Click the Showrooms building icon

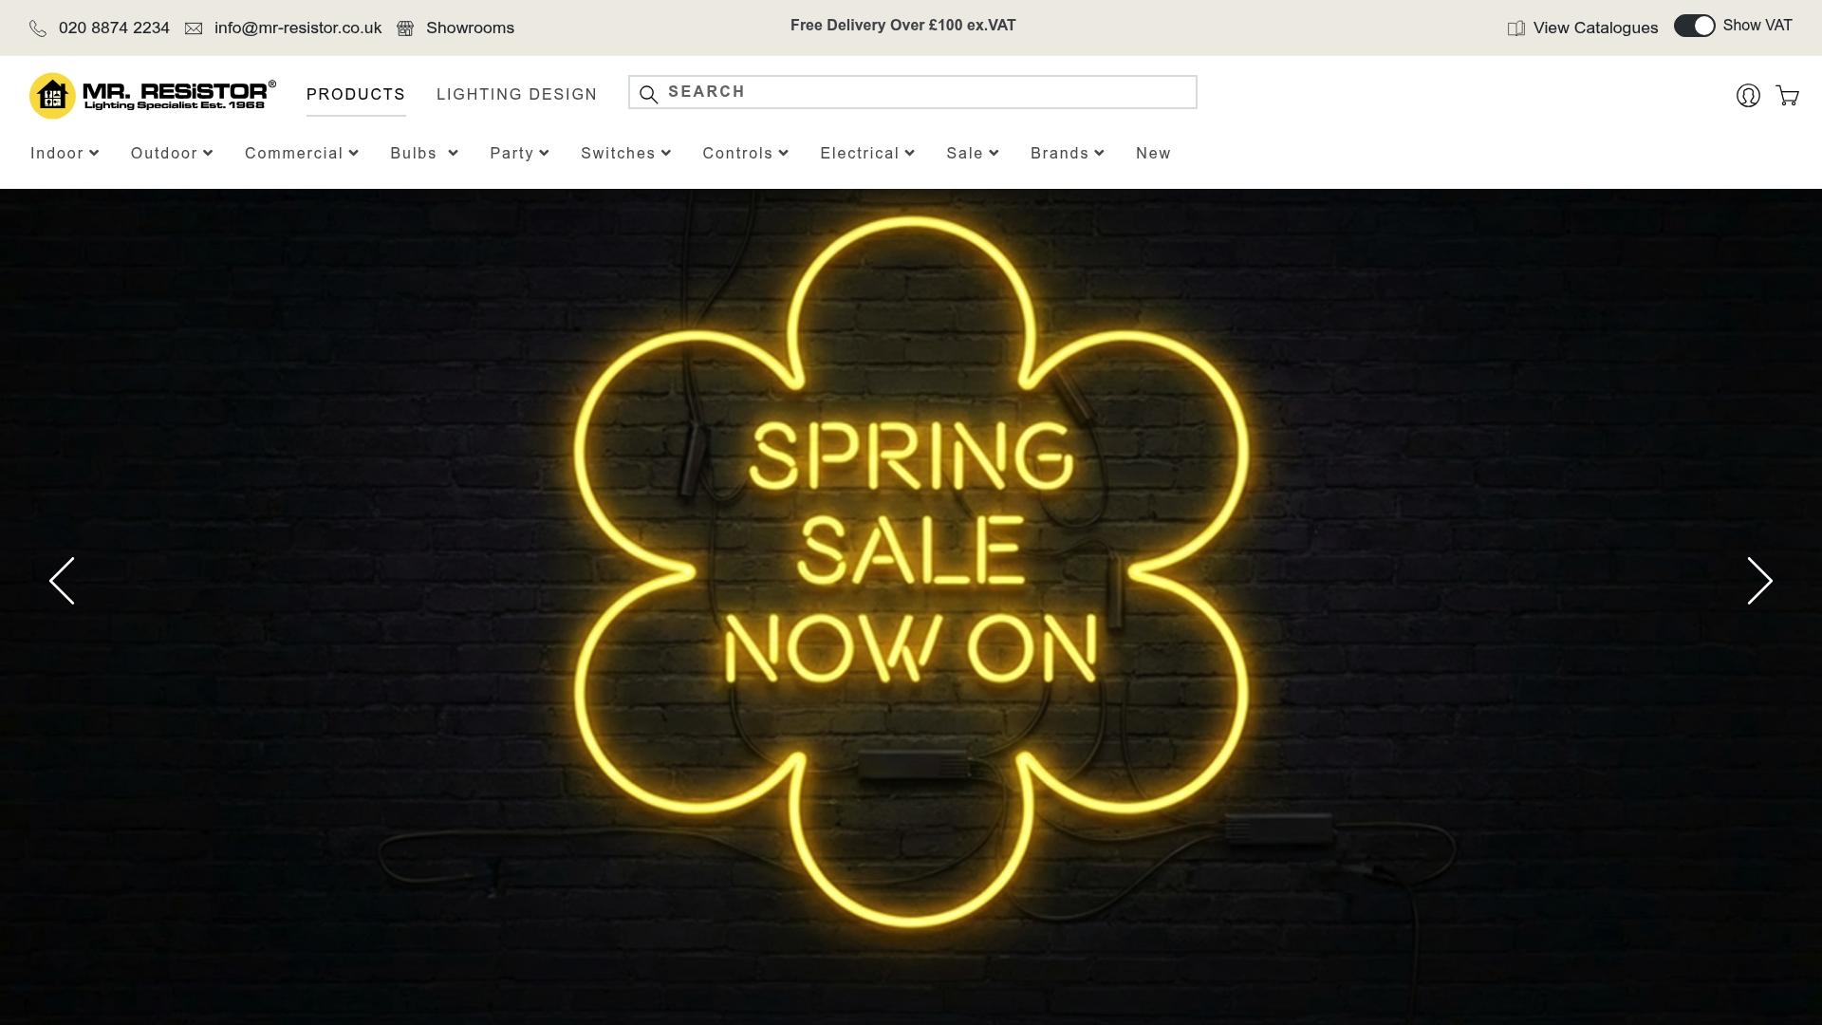(x=405, y=28)
